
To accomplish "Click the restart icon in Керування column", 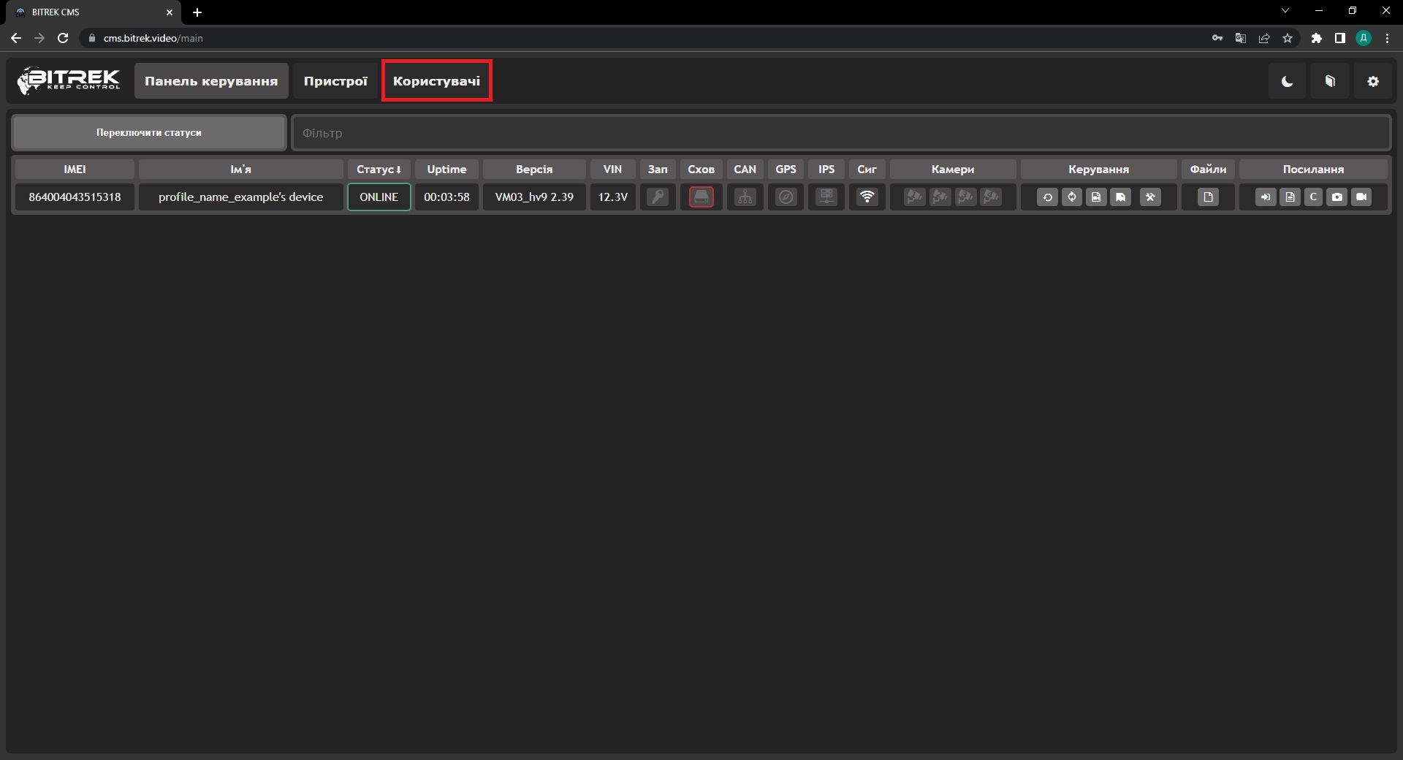I will click(x=1046, y=197).
